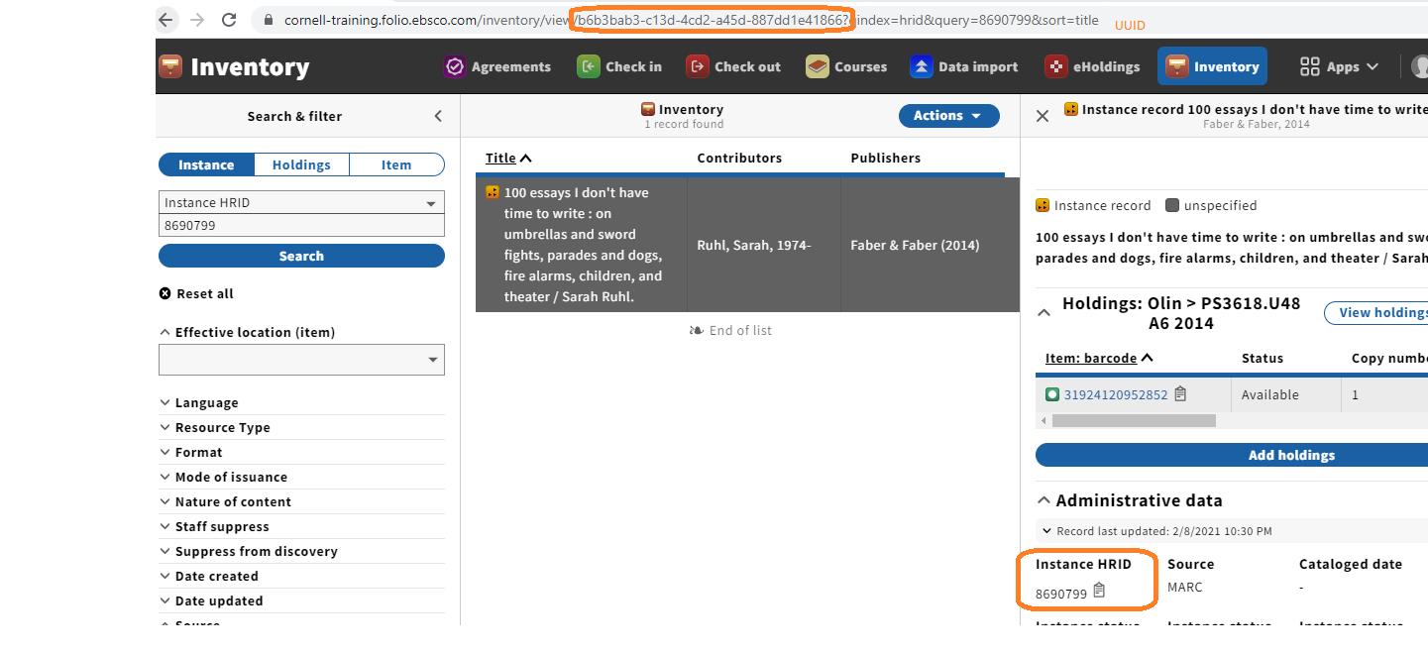The image size is (1428, 654).
Task: Sort results by the Title column
Action: 508,158
